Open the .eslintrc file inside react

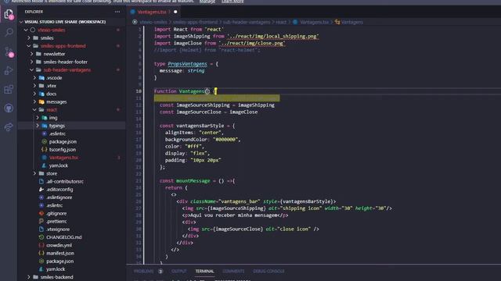click(57, 133)
